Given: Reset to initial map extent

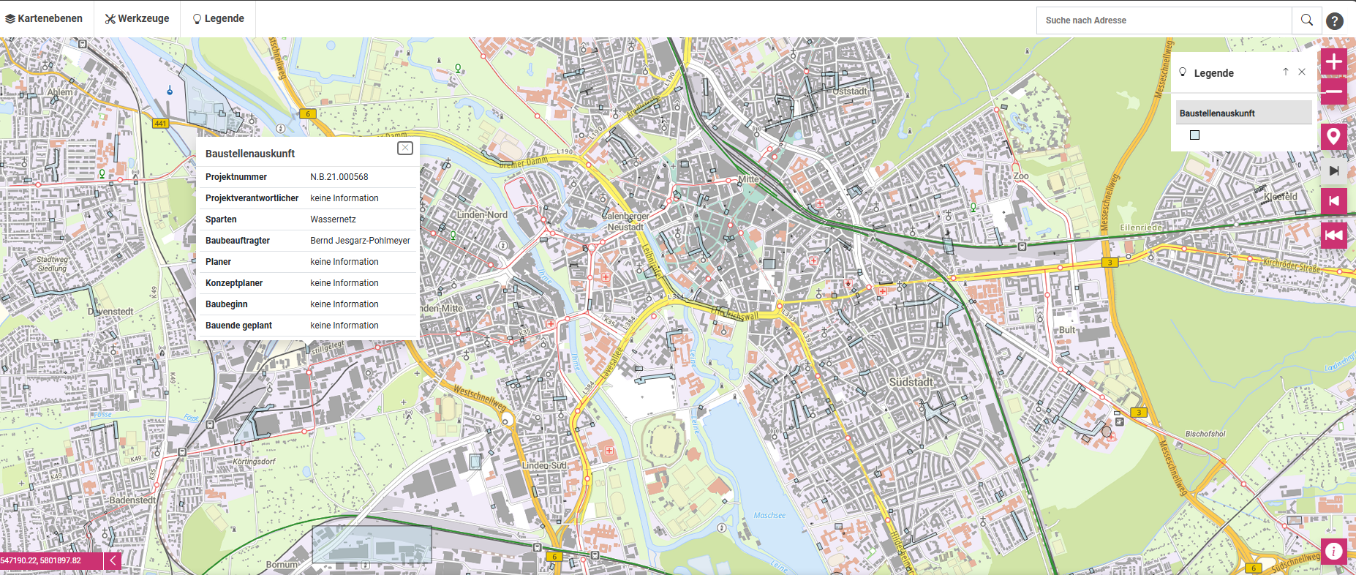Looking at the screenshot, I should (x=1333, y=235).
